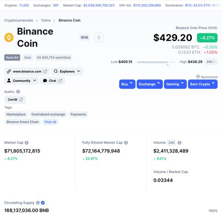
Task: Click the Binance Coin logo icon
Action: pyautogui.click(x=9, y=37)
